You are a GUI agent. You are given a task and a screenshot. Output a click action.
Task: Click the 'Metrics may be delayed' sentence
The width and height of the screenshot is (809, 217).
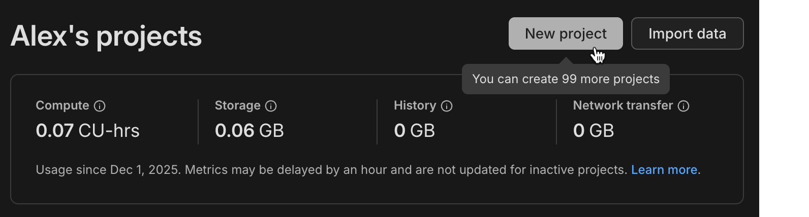pos(406,170)
